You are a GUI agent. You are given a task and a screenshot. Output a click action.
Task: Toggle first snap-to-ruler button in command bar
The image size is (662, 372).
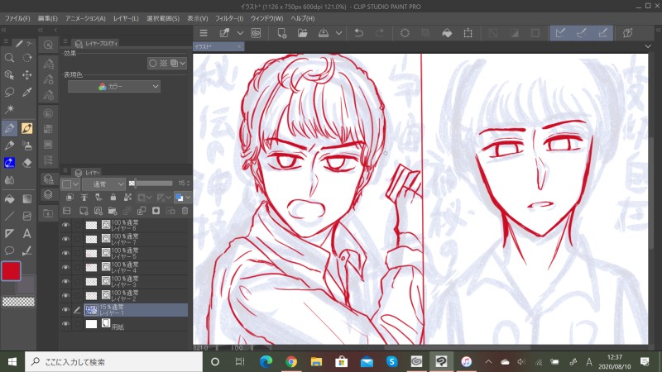pos(561,33)
